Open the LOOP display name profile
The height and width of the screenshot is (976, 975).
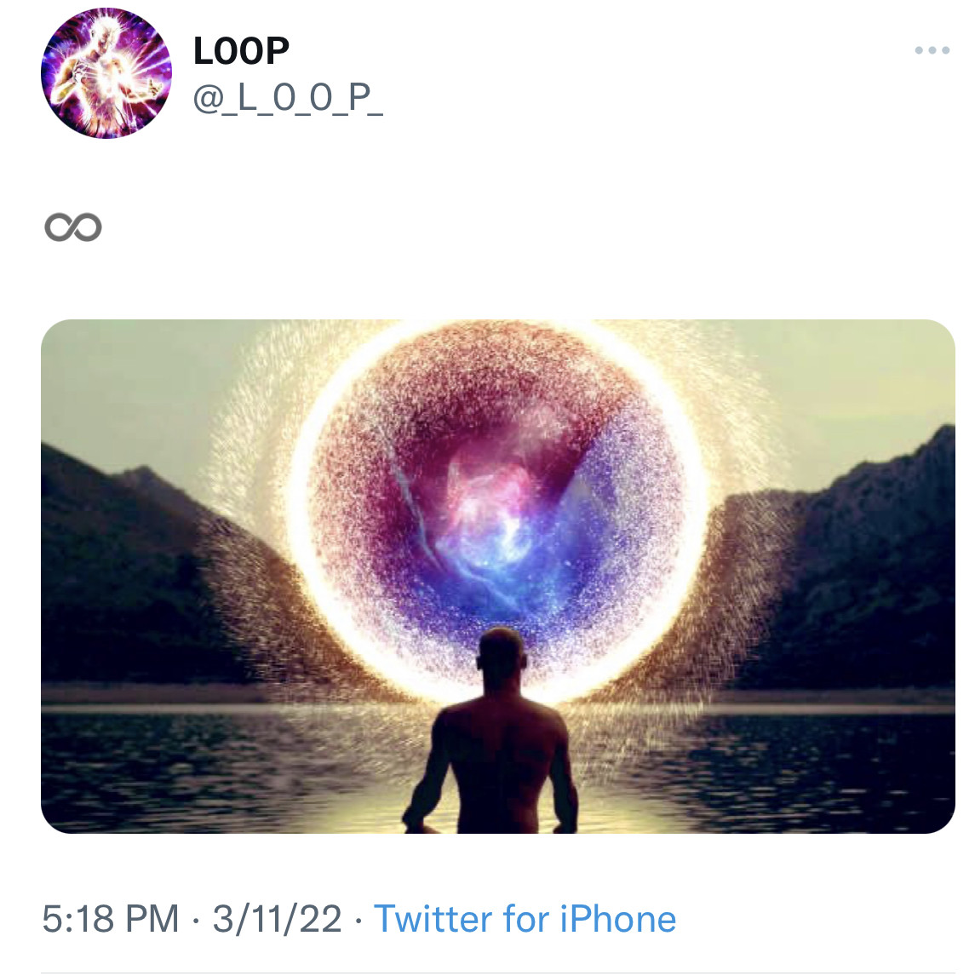click(x=241, y=51)
